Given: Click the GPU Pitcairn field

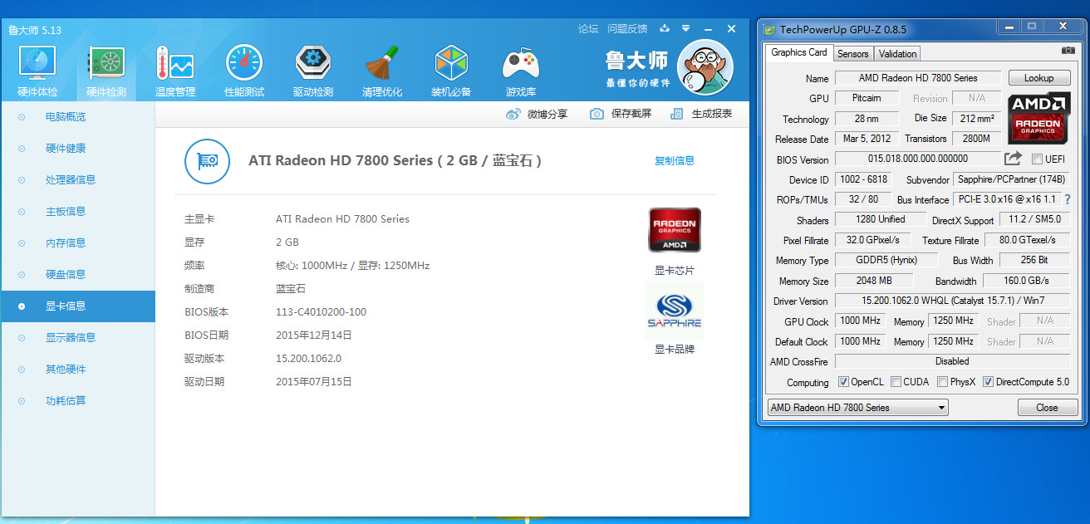Looking at the screenshot, I should point(867,98).
